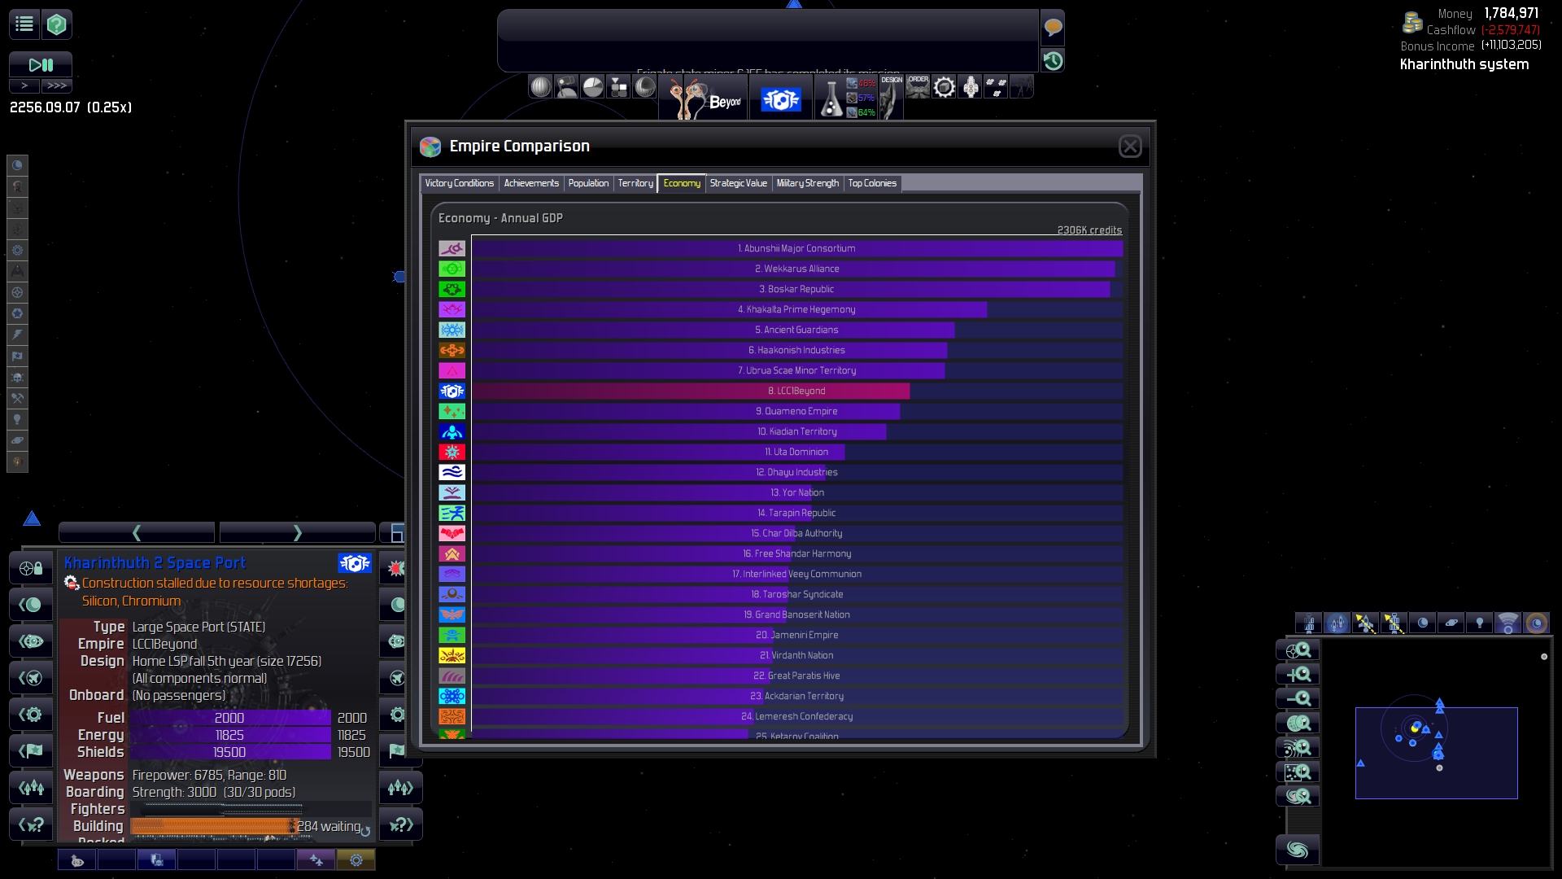
Task: Open the construction gear cube icon
Action: point(944,87)
